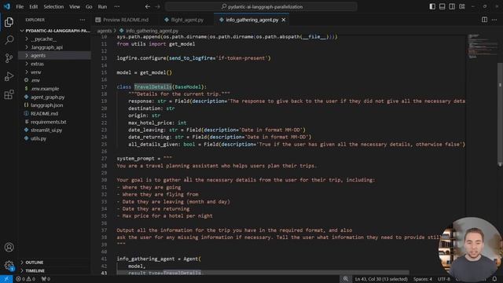Click the code minimap overview
The image size is (503, 283).
click(482, 46)
